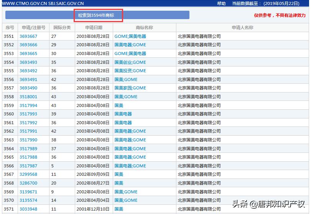Open the 国美家园;GOME trademark link
This screenshot has height=214, width=311.
pyautogui.click(x=130, y=88)
